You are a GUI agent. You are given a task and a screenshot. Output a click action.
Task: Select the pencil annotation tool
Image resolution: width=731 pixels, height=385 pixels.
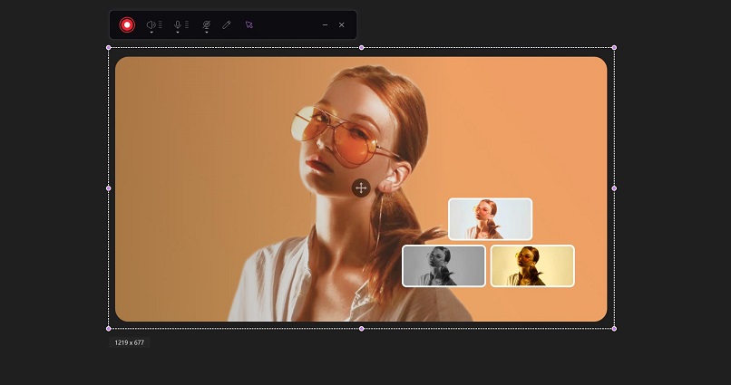coord(227,24)
